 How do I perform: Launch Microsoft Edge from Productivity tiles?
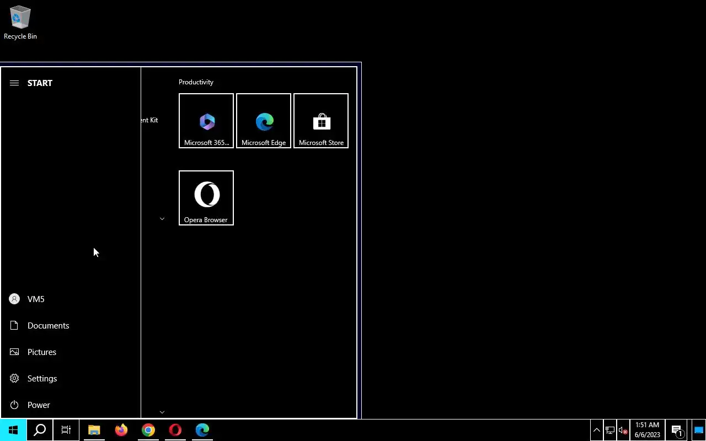pos(264,121)
